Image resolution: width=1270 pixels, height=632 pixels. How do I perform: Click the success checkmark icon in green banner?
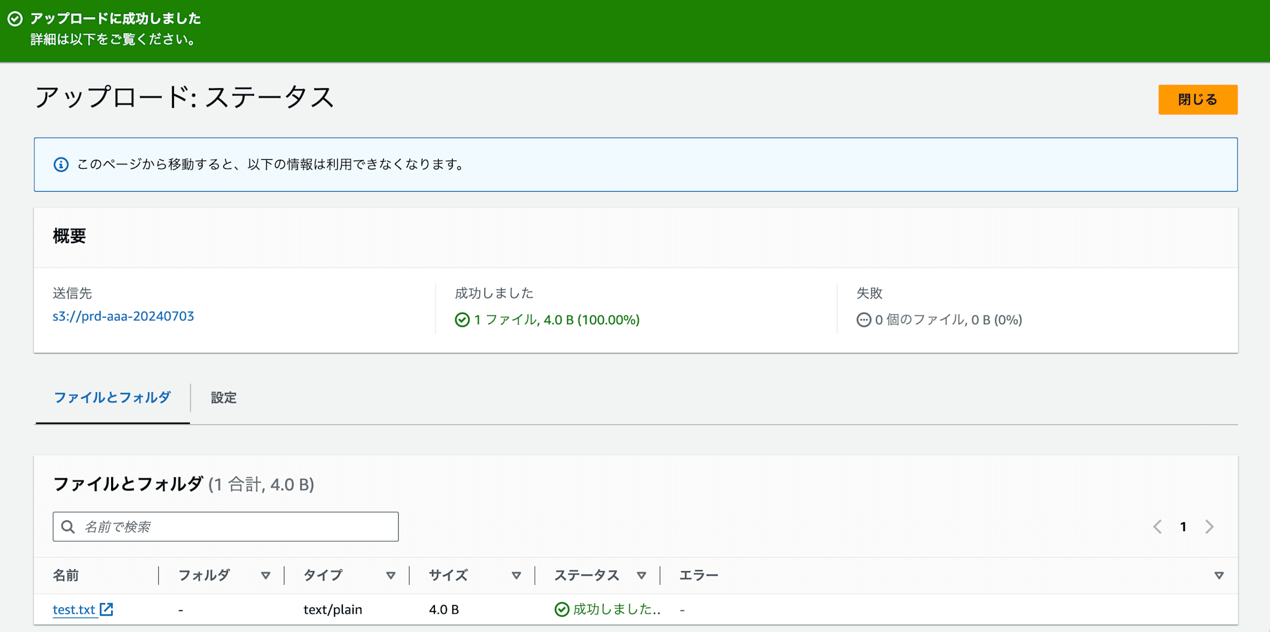[x=15, y=19]
